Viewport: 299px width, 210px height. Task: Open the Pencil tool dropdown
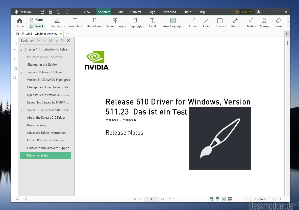(x=241, y=26)
